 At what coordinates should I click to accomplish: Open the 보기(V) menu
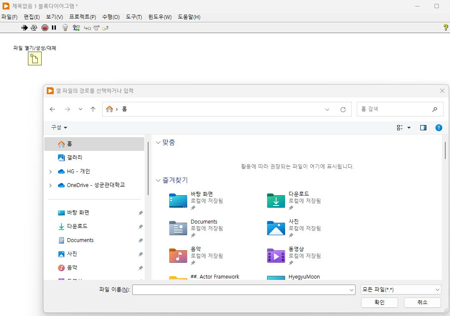coord(55,17)
